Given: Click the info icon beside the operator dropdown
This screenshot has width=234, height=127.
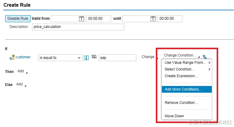Looking at the screenshot, I should click(86, 58).
